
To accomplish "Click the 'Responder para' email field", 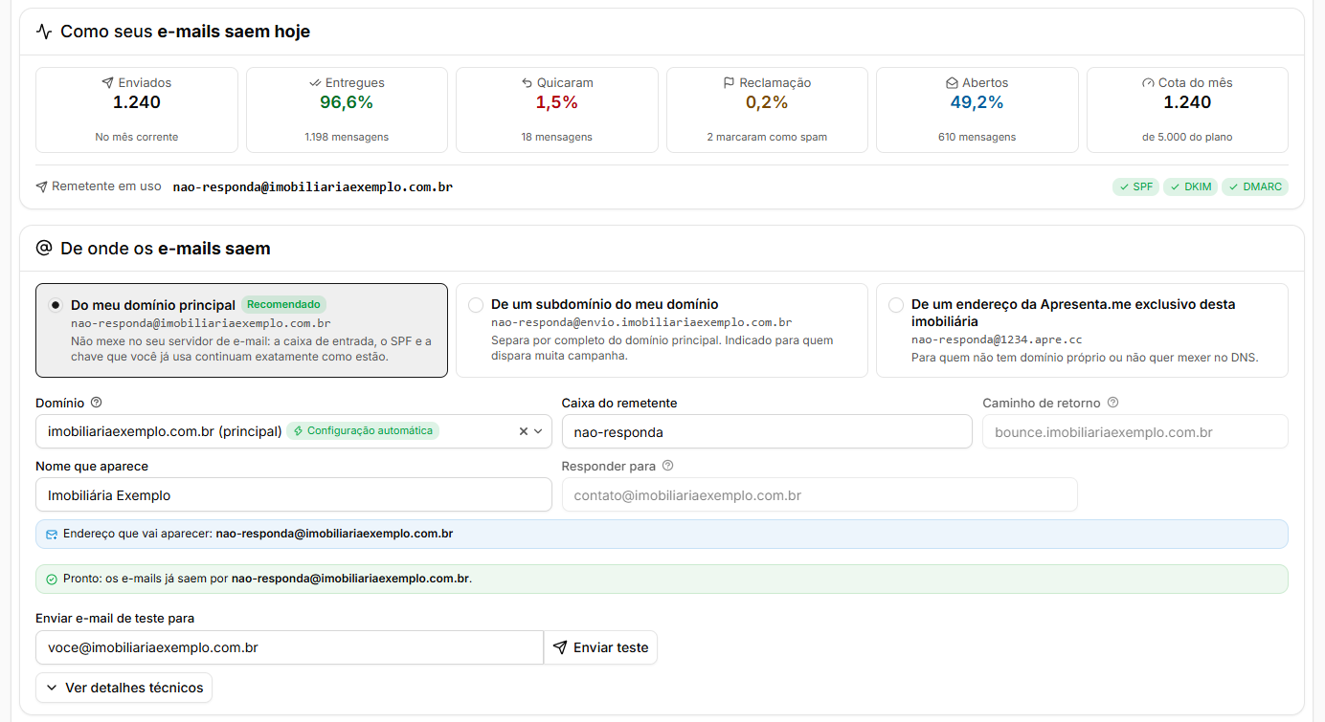I will click(x=820, y=494).
